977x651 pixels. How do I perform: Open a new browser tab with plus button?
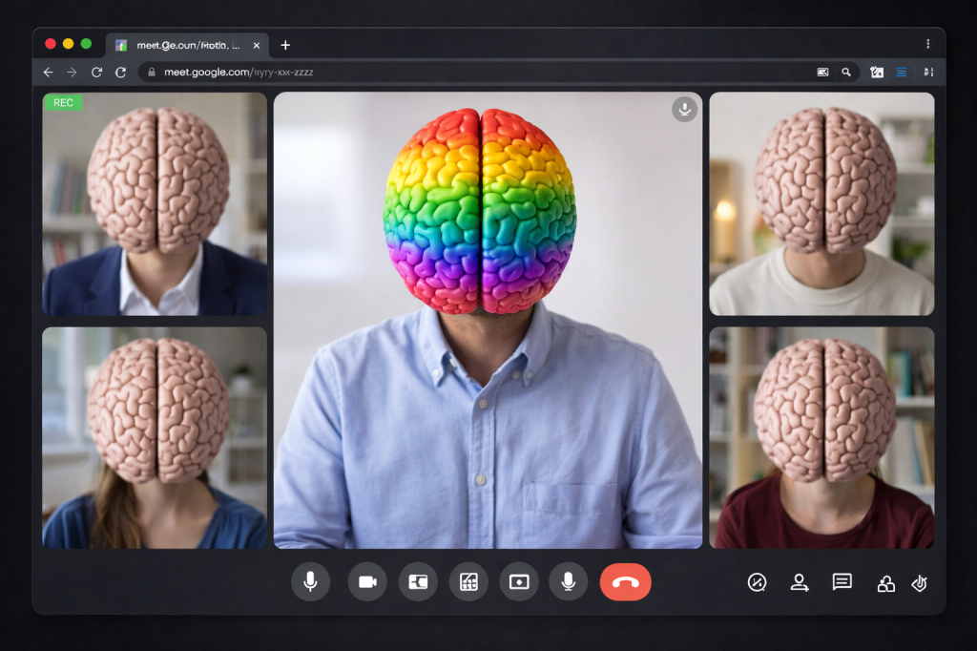(x=285, y=45)
